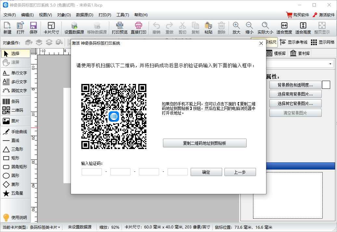This screenshot has width=337, height=232.
Task: Select the 手绘曲线 freehand curve tool
Action: pos(16,132)
